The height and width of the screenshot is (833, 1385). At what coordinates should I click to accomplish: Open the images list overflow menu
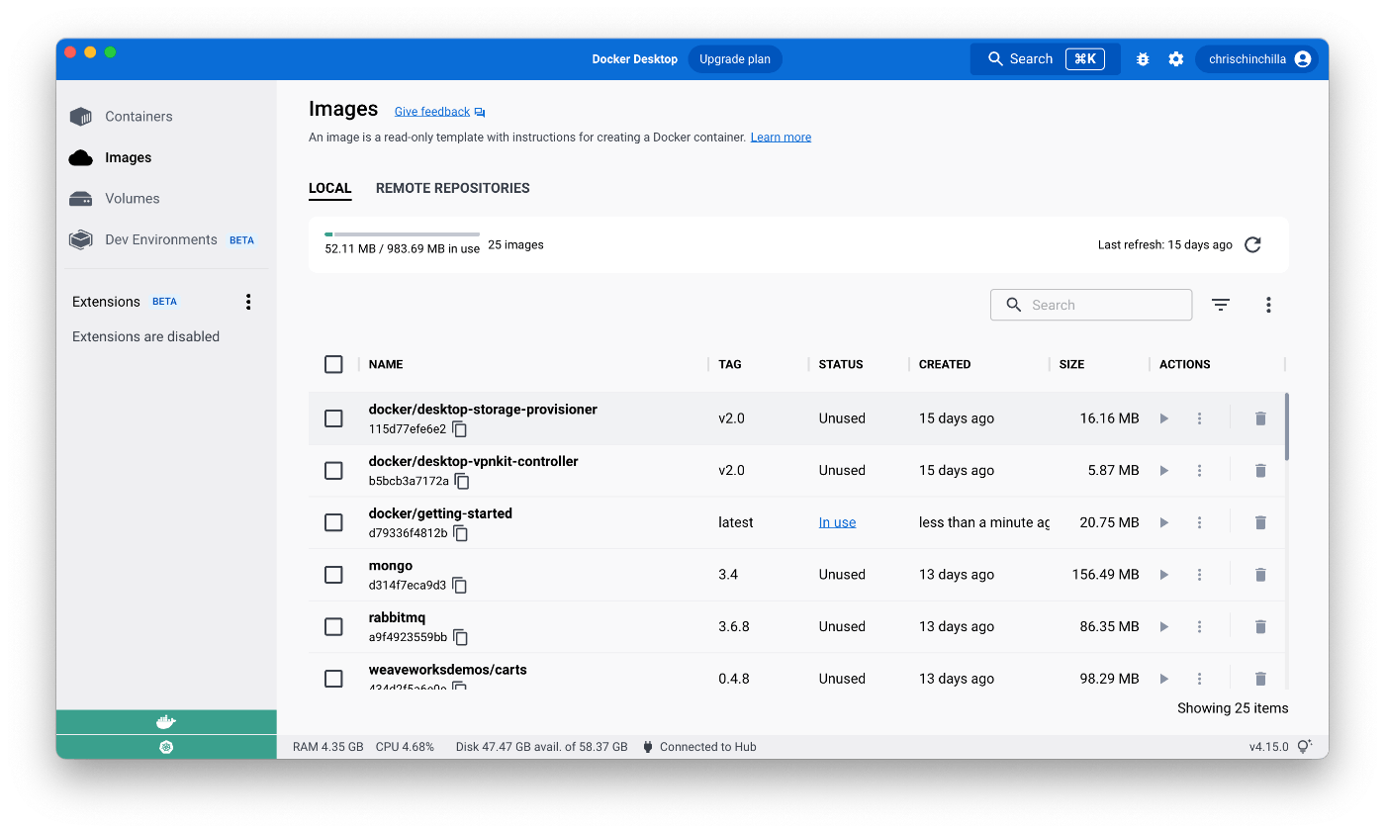pos(1268,305)
